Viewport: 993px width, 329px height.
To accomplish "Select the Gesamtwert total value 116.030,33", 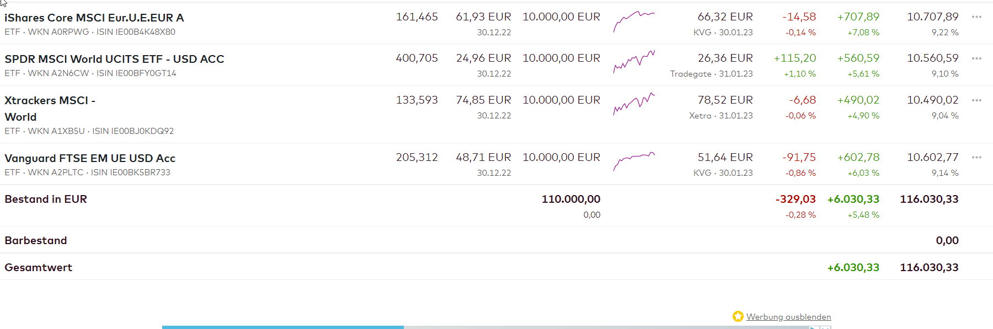I will pyautogui.click(x=929, y=267).
